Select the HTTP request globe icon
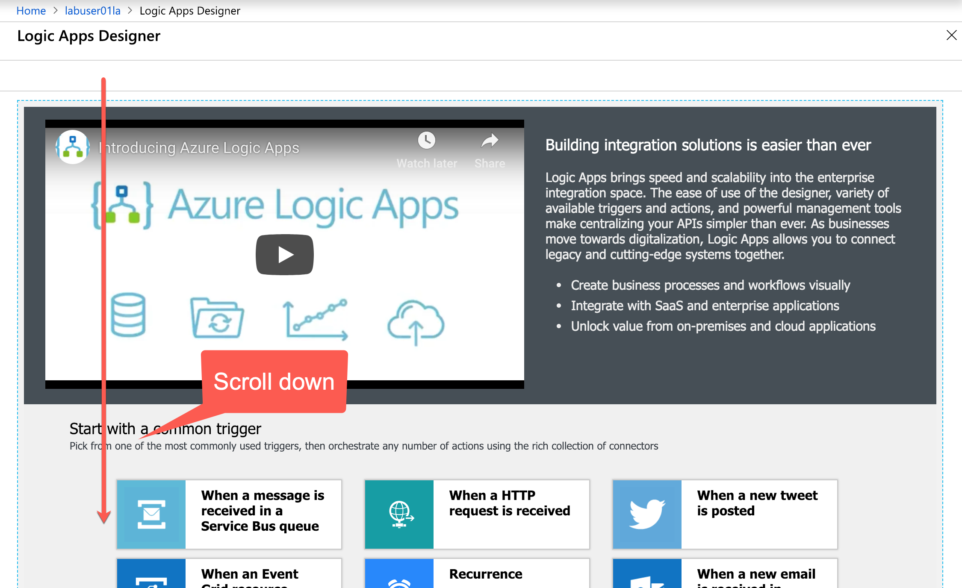Viewport: 962px width, 588px height. (399, 514)
